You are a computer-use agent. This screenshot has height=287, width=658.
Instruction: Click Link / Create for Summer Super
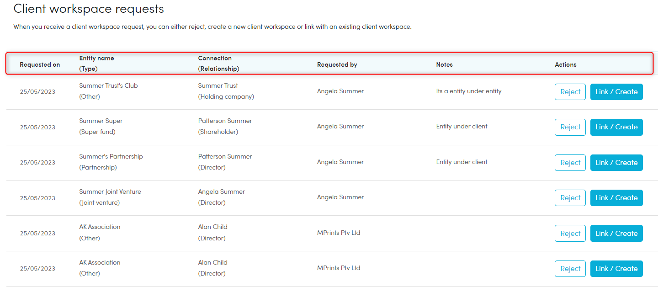tap(616, 127)
